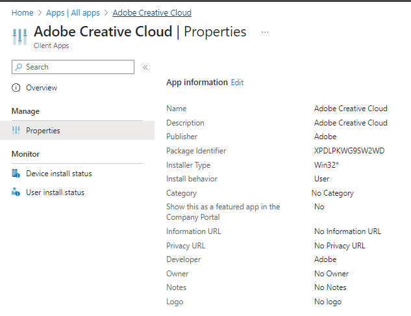This screenshot has width=411, height=316.
Task: Edit the App information section
Action: (237, 83)
